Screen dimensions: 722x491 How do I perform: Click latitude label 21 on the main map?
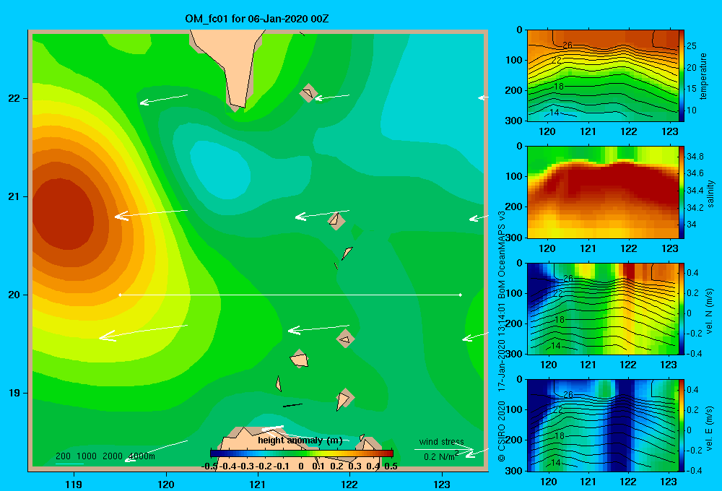pos(14,196)
